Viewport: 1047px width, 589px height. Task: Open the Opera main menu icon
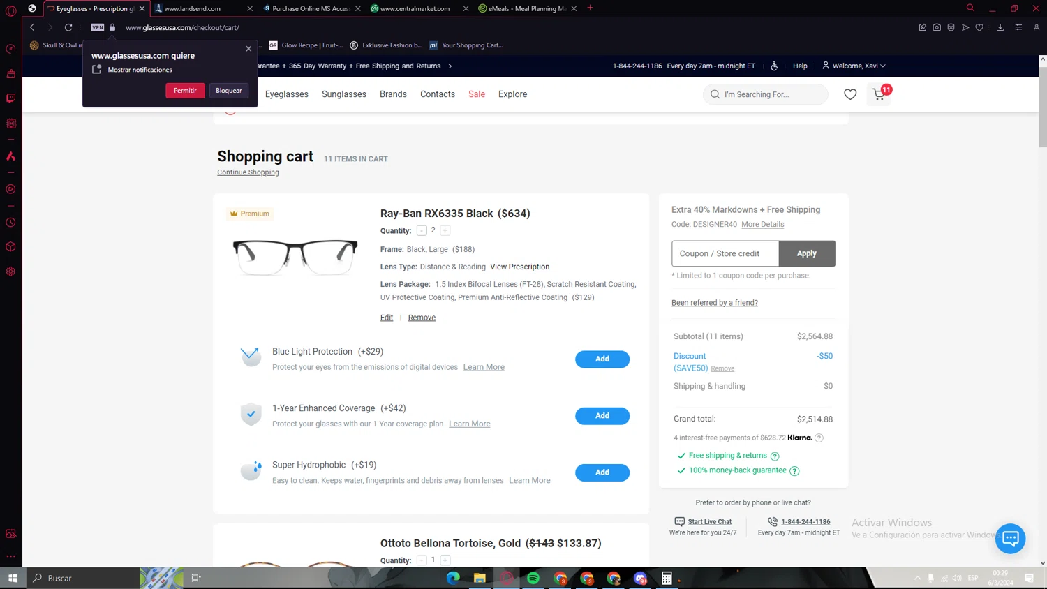tap(10, 10)
